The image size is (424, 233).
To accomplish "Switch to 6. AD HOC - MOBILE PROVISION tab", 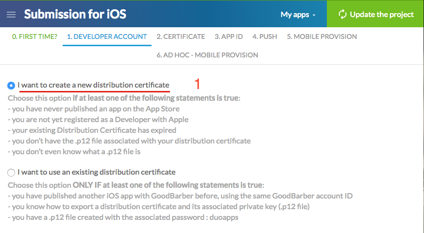I will click(207, 55).
